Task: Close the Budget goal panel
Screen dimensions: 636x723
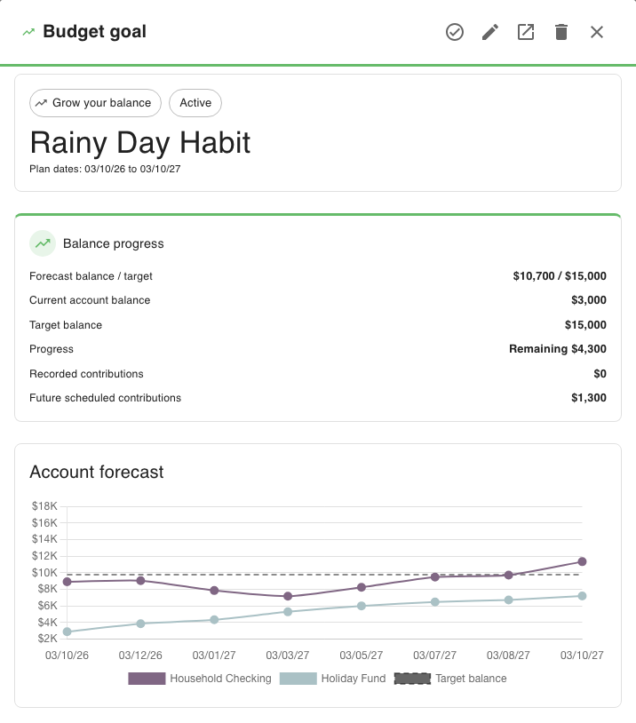Action: (x=597, y=32)
